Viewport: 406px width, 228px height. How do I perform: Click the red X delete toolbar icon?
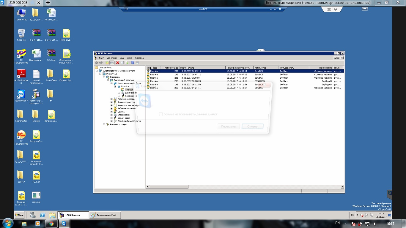[118, 63]
